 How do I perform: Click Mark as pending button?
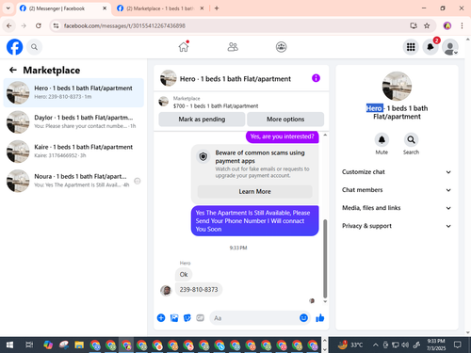pyautogui.click(x=202, y=120)
